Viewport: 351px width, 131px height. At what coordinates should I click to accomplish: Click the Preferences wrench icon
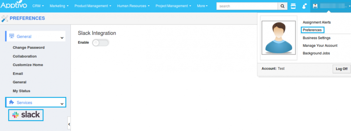[x=5, y=18]
